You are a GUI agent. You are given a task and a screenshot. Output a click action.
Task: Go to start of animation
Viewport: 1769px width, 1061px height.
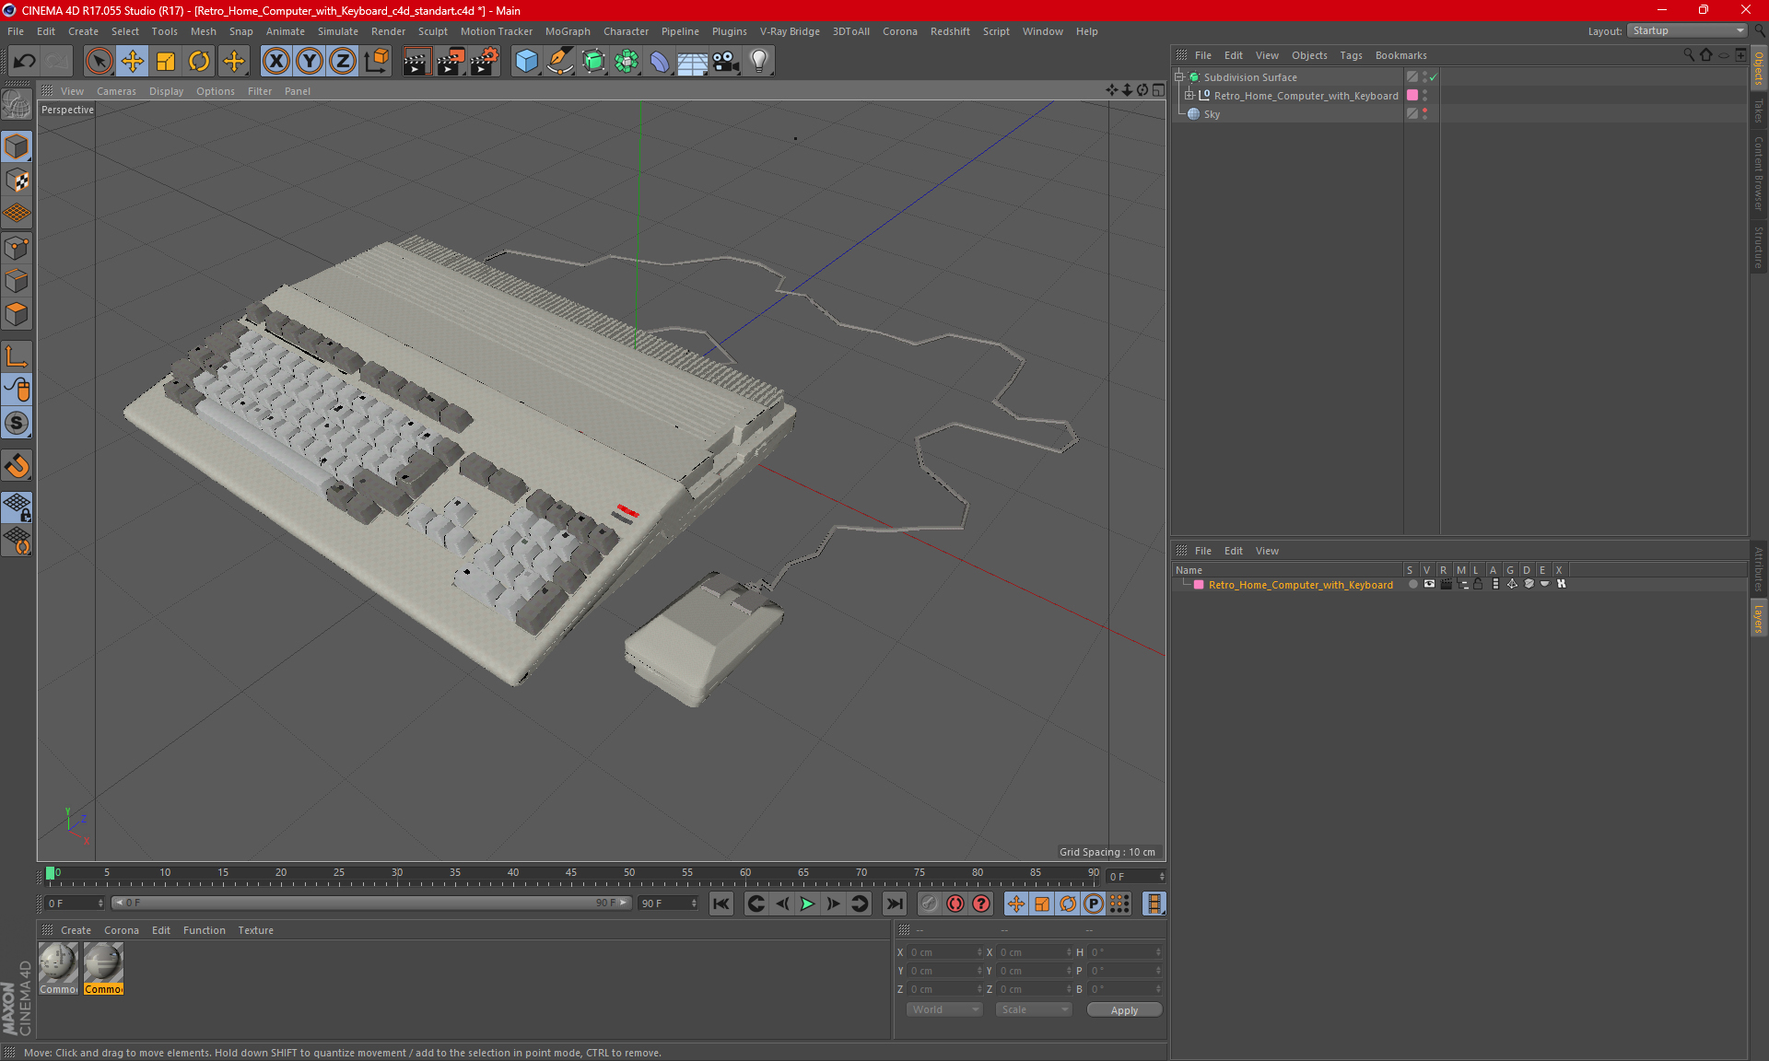pyautogui.click(x=721, y=904)
